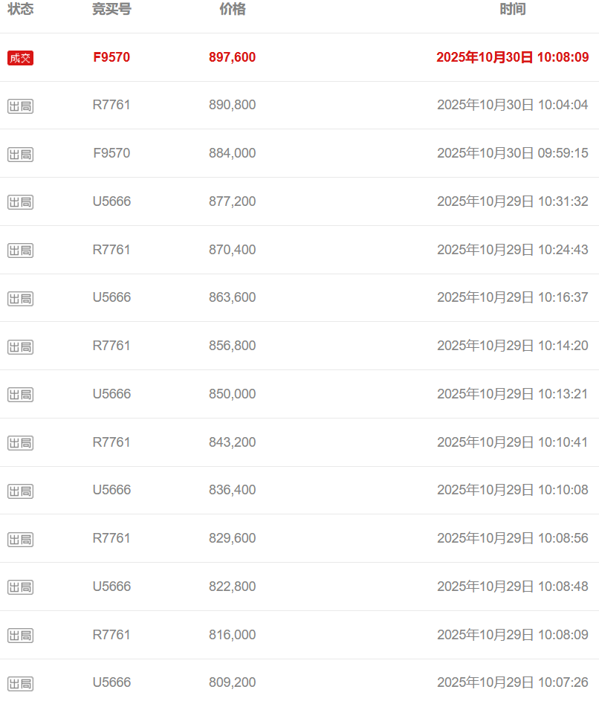This screenshot has height=701, width=599.
Task: Click the winning price 897,600
Action: [233, 57]
